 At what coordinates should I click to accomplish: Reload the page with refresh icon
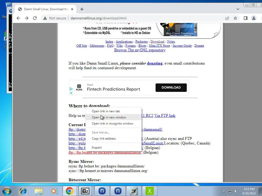click(35, 18)
